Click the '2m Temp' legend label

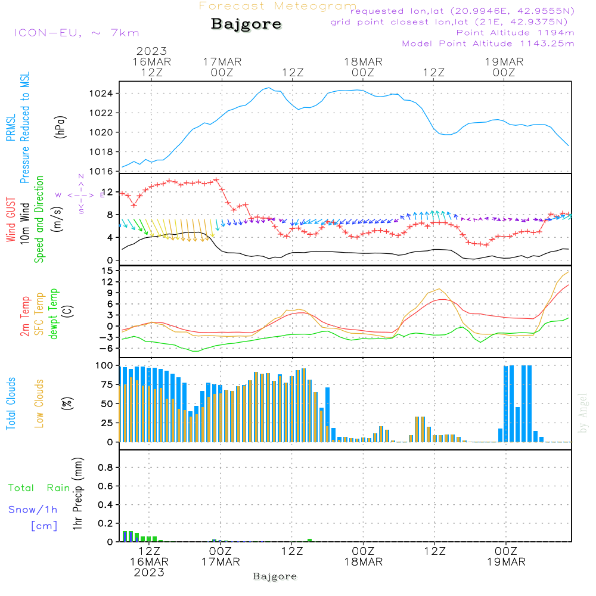click(24, 316)
